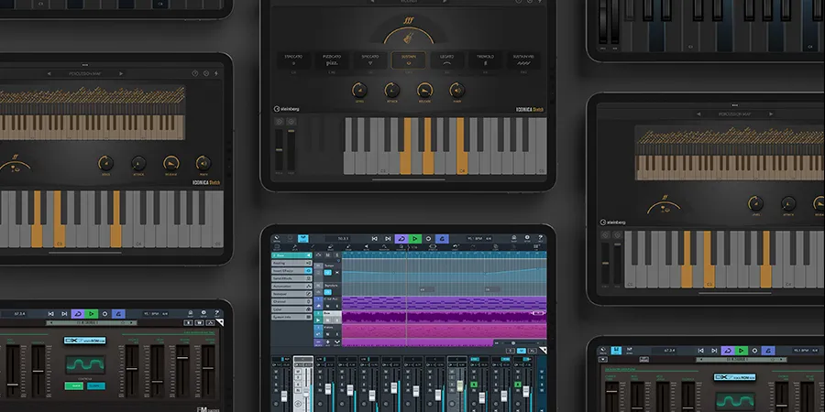
Task: Click the Attack knob on violins tablet
Action: [392, 90]
